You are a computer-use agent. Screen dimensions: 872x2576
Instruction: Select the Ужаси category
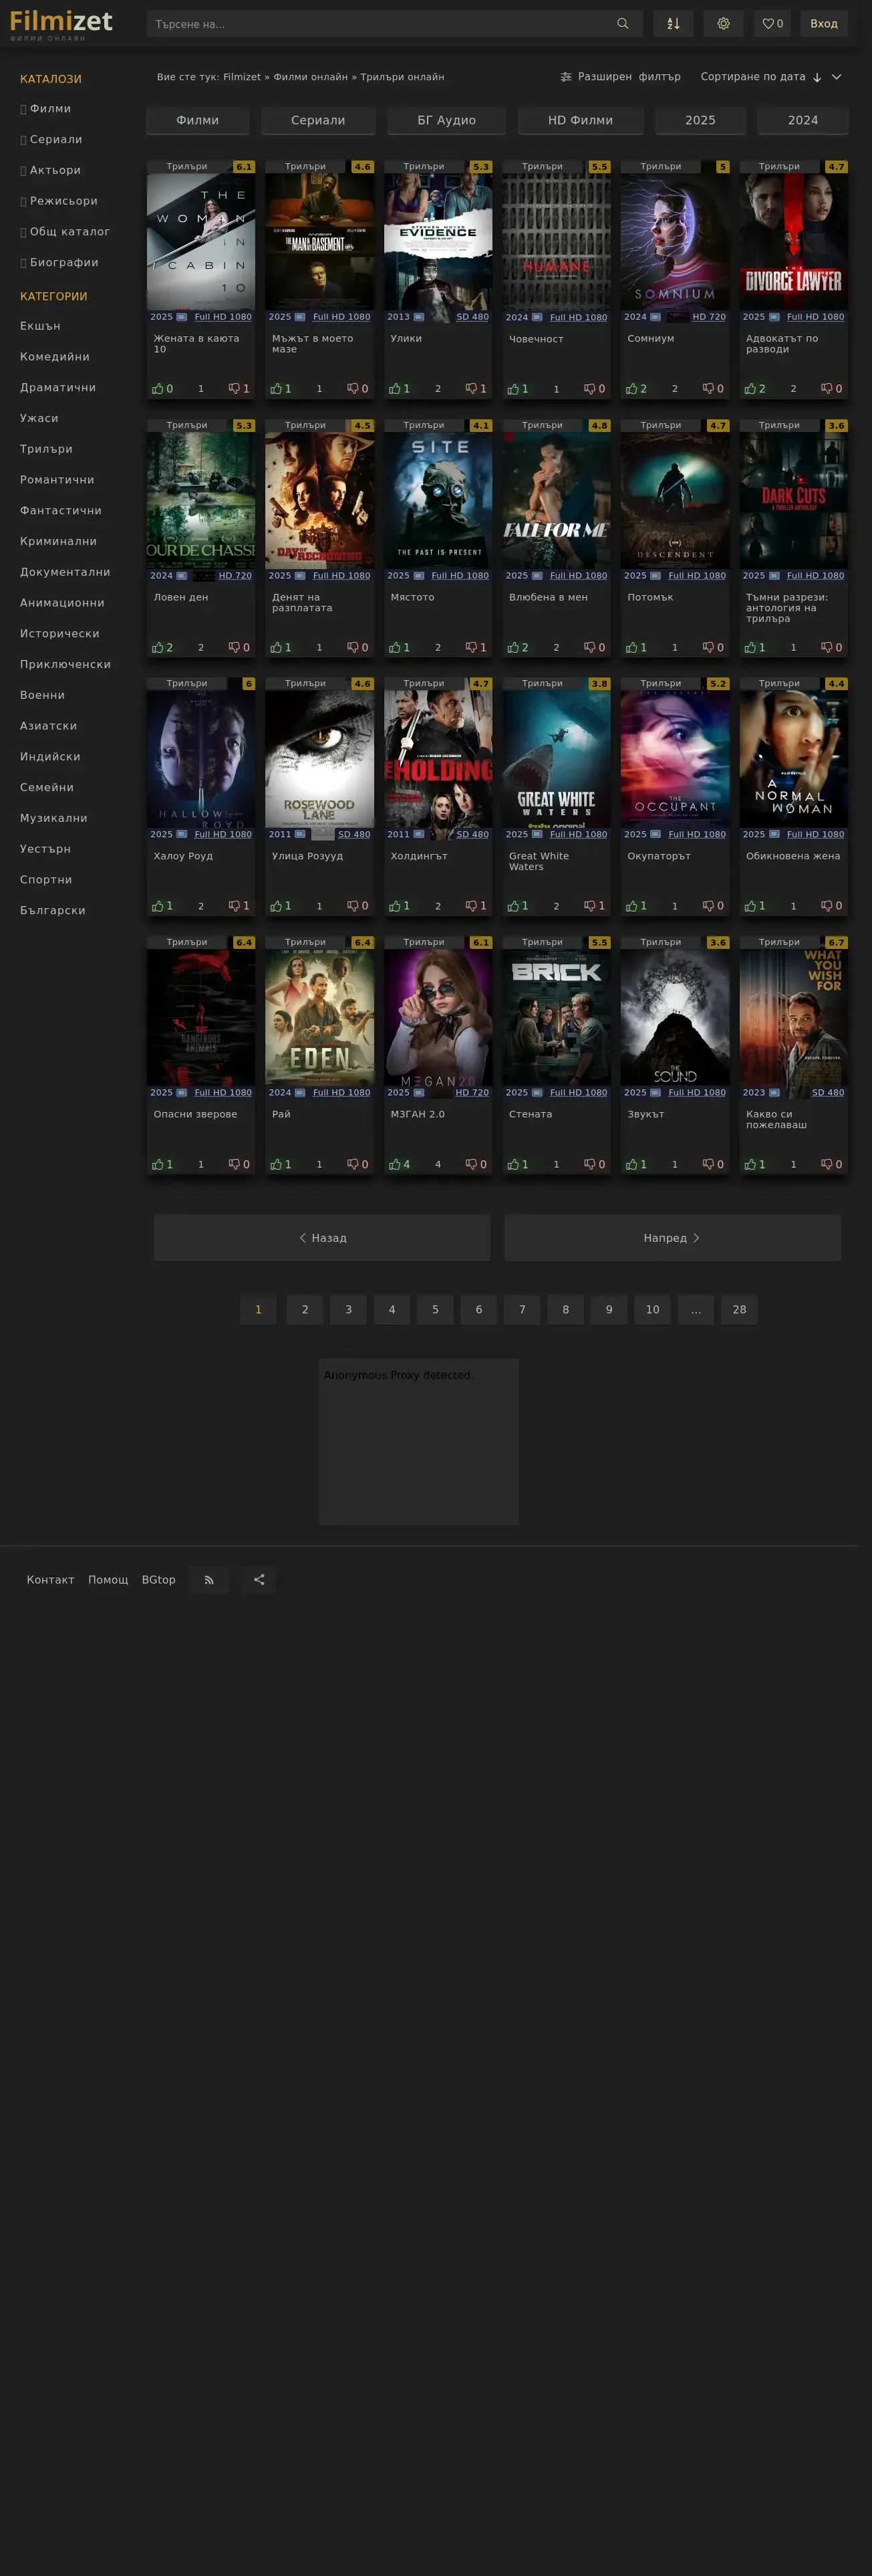[39, 418]
